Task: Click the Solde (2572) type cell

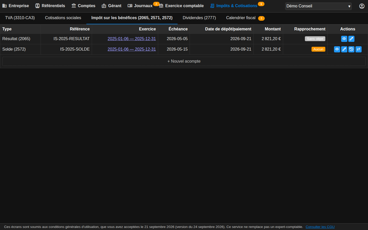Action: [x=20, y=49]
